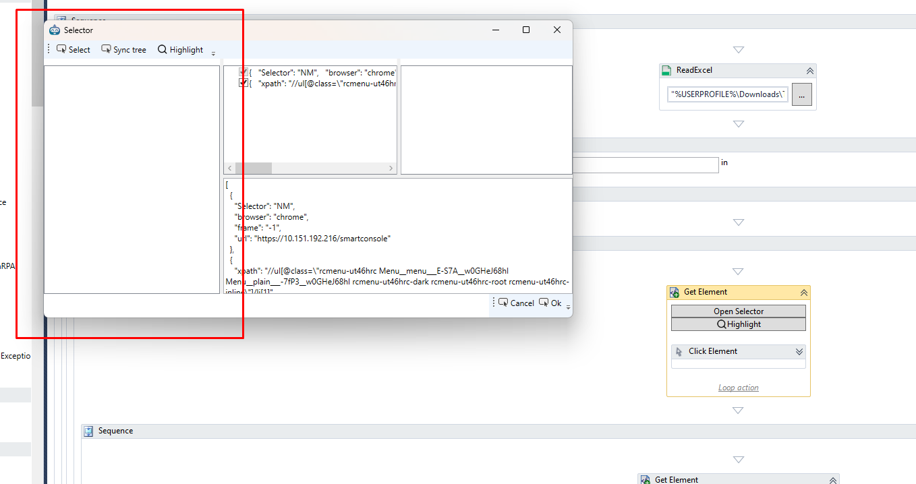Click the Click Element activity title
This screenshot has width=916, height=484.
(x=713, y=352)
